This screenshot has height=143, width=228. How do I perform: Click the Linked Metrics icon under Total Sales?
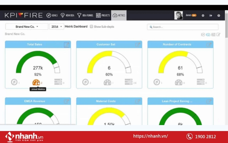(36, 82)
